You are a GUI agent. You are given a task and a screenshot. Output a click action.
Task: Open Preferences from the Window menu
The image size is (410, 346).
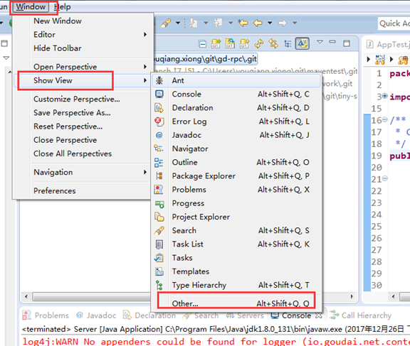coord(55,190)
